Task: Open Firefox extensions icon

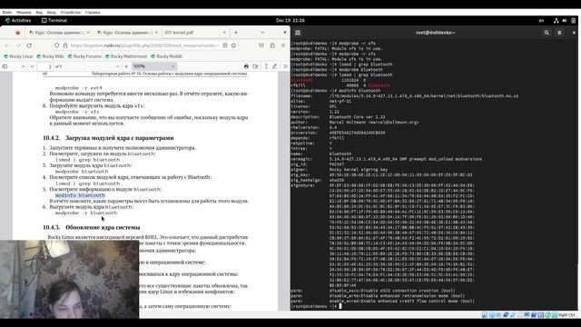Action: point(272,45)
